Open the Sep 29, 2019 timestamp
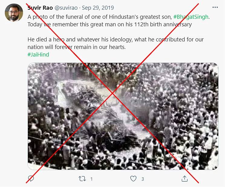The image size is (225, 187). coord(98,8)
